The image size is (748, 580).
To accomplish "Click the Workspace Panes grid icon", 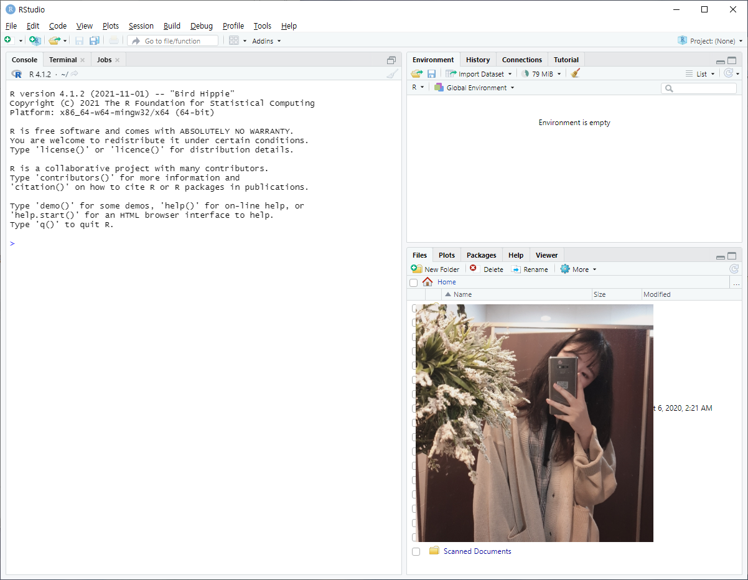I will (x=234, y=40).
